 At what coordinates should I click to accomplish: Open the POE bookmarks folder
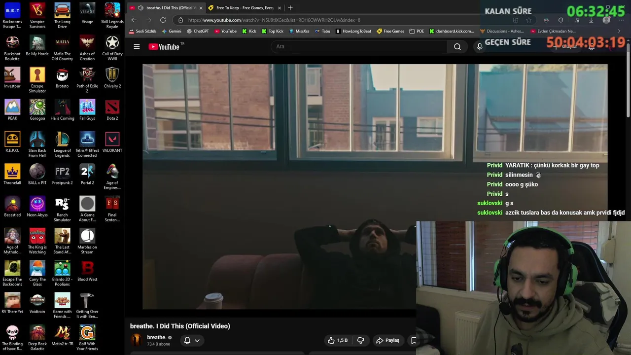click(x=417, y=31)
